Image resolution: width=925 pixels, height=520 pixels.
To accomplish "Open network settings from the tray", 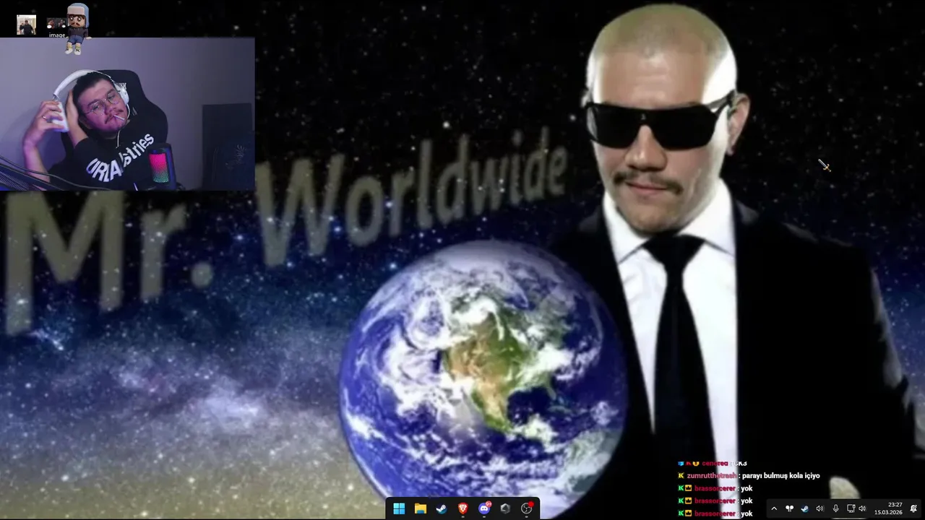I will coord(851,508).
